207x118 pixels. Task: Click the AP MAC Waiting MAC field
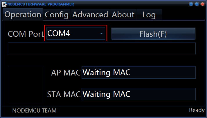click(x=138, y=73)
